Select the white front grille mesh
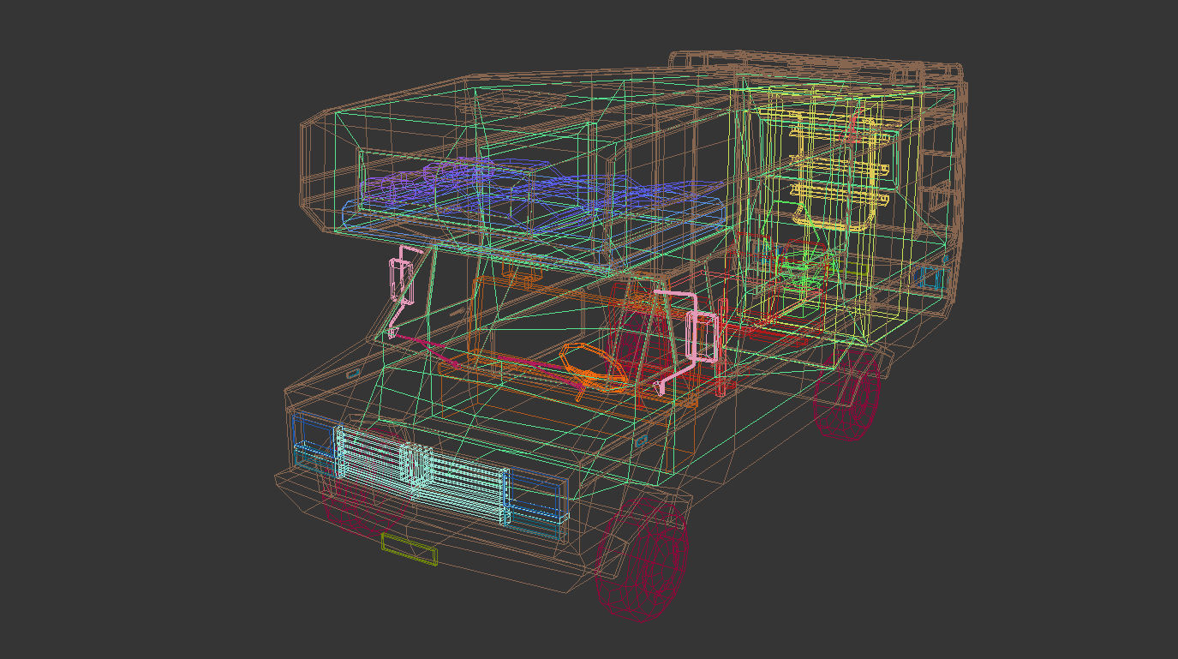Screen dimensions: 1178x659 pyautogui.click(x=423, y=474)
